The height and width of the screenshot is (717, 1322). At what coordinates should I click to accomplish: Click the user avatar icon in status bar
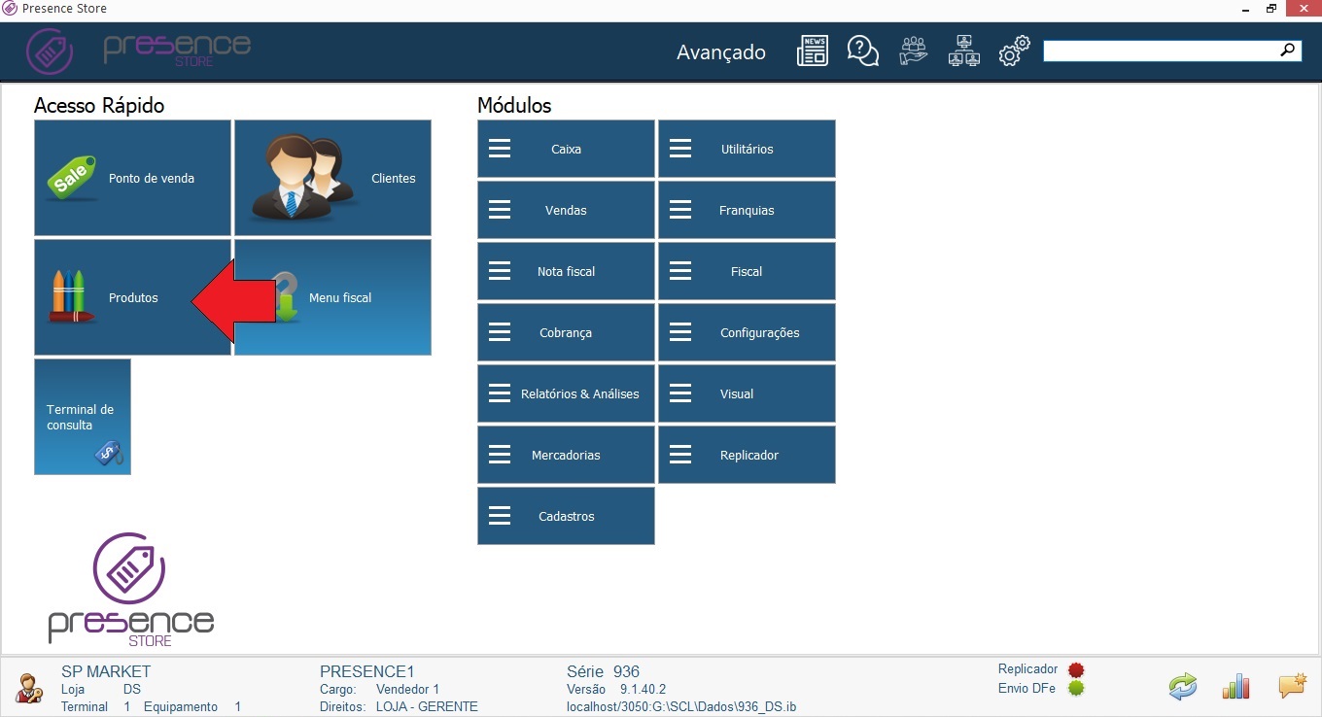coord(29,688)
